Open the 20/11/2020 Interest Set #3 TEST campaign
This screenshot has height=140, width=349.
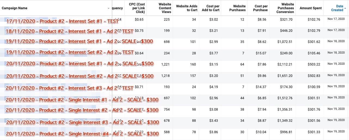pyautogui.click(x=69, y=88)
